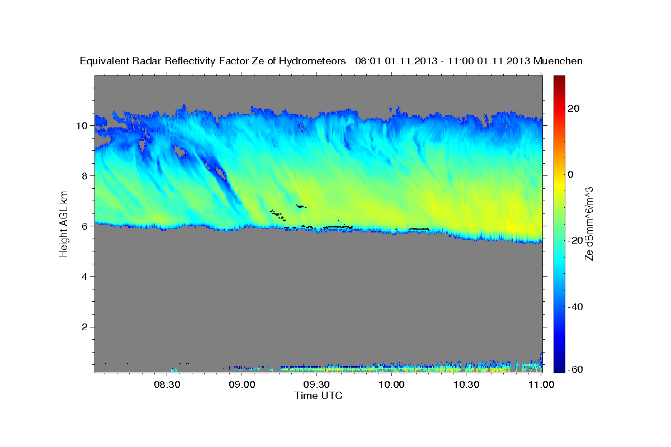Click the 09:00 time tick label

point(242,385)
